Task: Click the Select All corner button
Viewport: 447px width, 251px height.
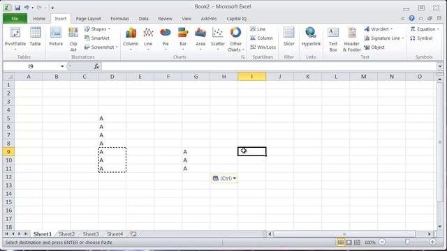Action: [x=9, y=77]
